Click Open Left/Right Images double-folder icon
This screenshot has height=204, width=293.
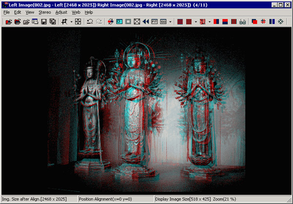(18, 21)
